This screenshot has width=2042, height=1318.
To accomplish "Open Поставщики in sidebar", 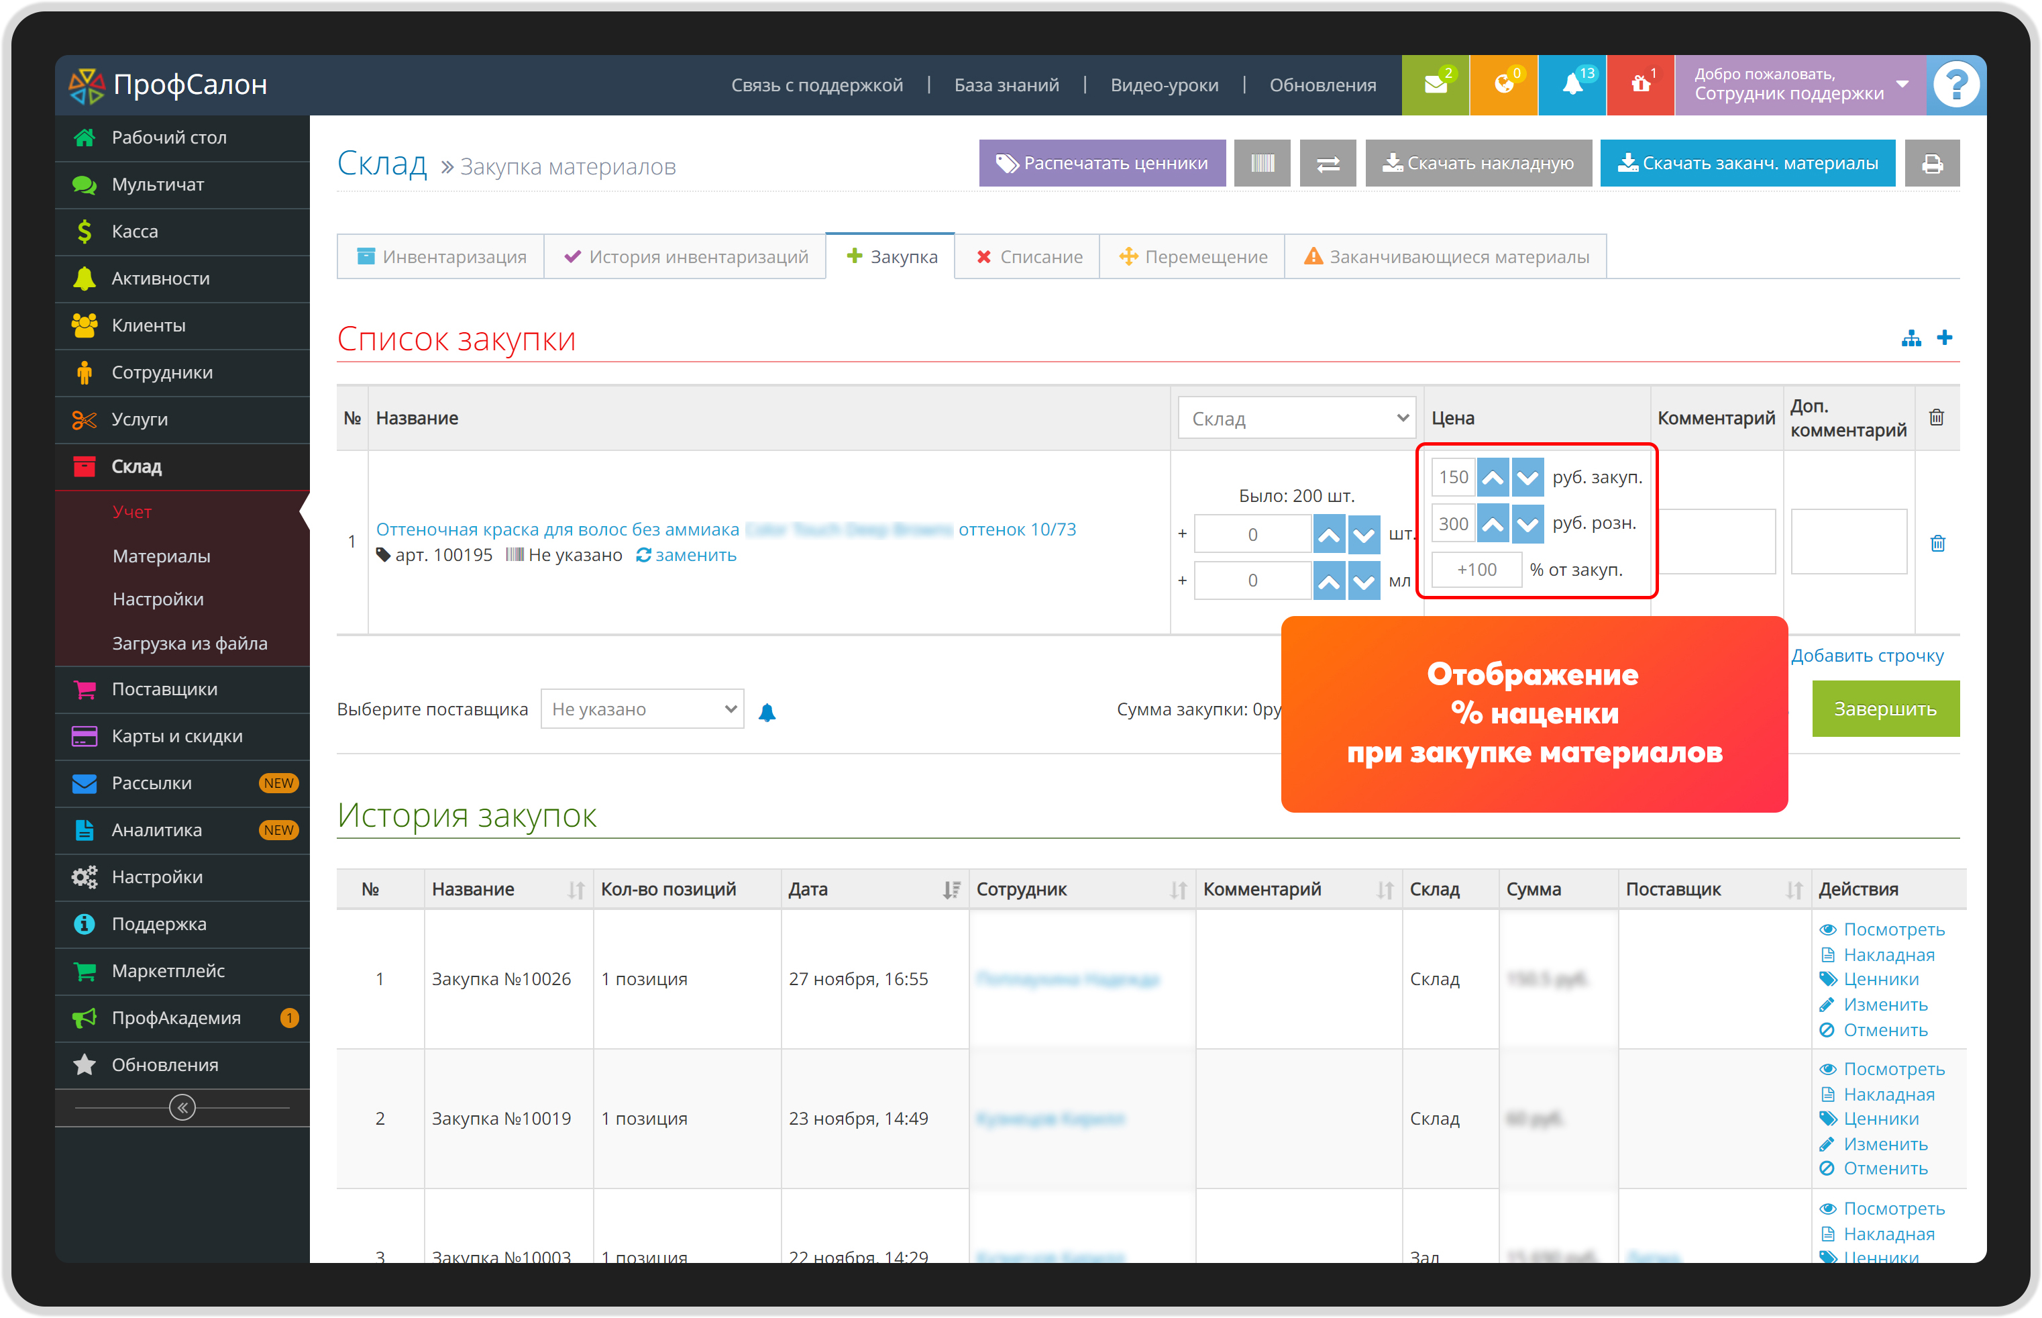I will (x=182, y=690).
